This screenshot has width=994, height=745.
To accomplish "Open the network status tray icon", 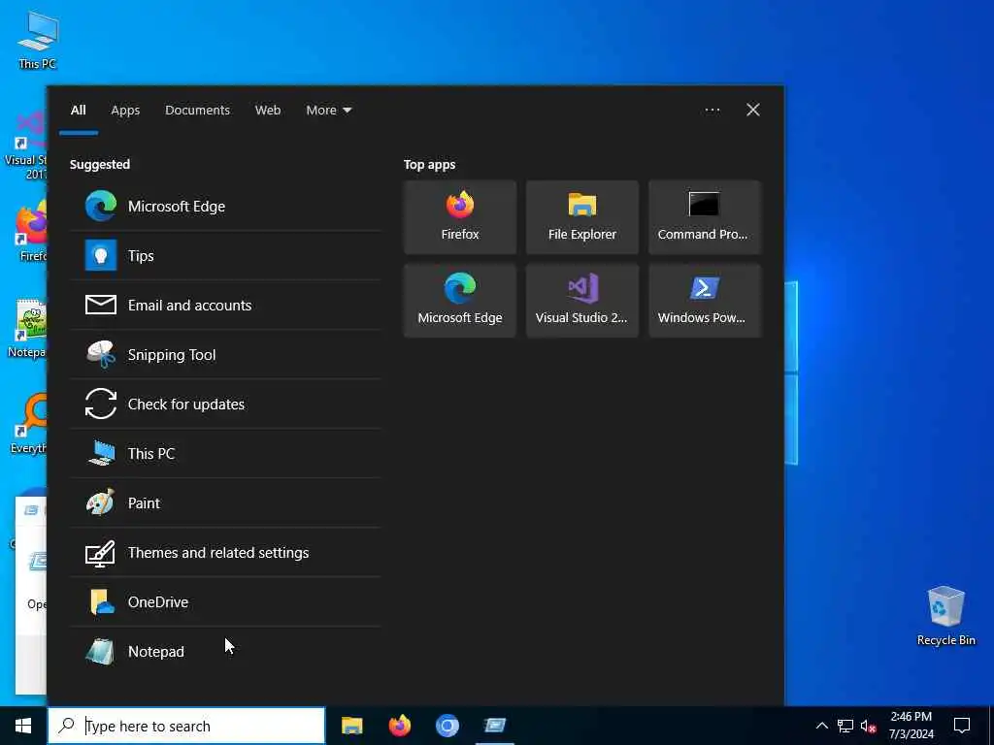I will click(x=845, y=726).
